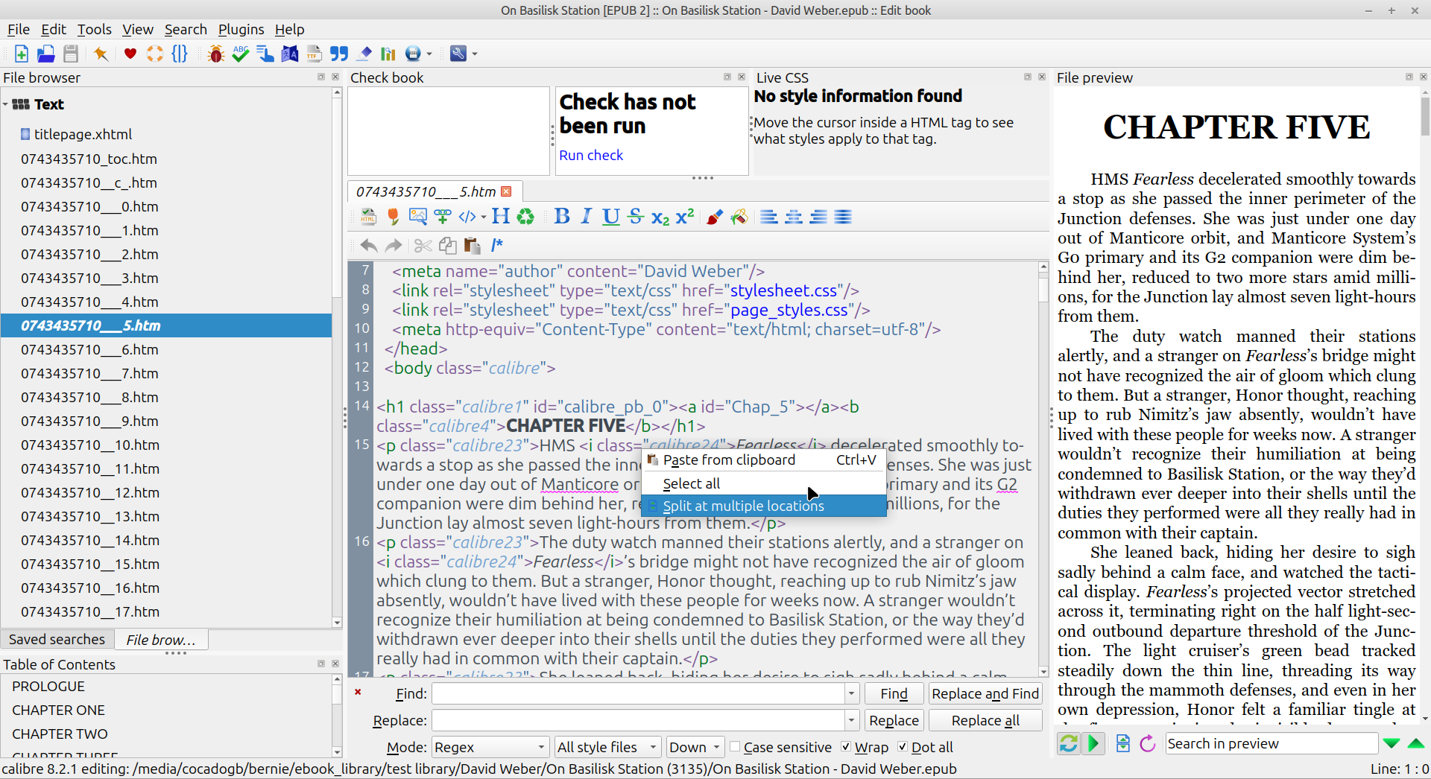The image size is (1431, 779).
Task: Click the Replace button
Action: [894, 720]
